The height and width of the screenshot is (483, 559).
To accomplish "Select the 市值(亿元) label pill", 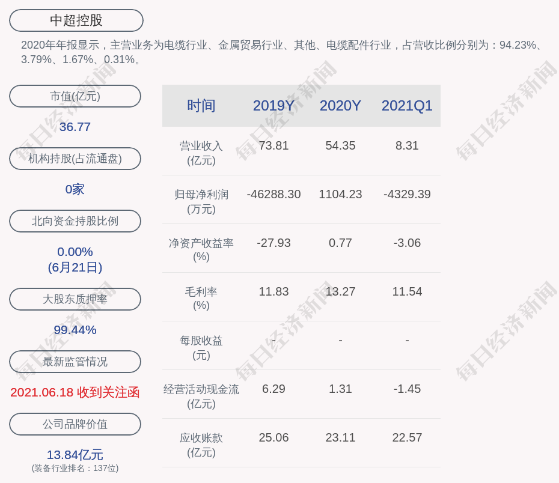I will pyautogui.click(x=75, y=96).
